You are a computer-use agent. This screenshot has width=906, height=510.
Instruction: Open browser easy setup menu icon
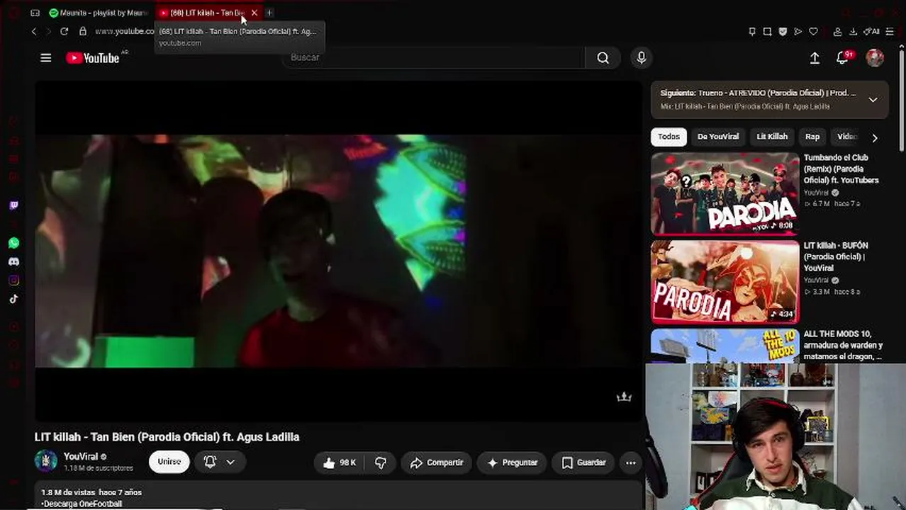point(890,31)
